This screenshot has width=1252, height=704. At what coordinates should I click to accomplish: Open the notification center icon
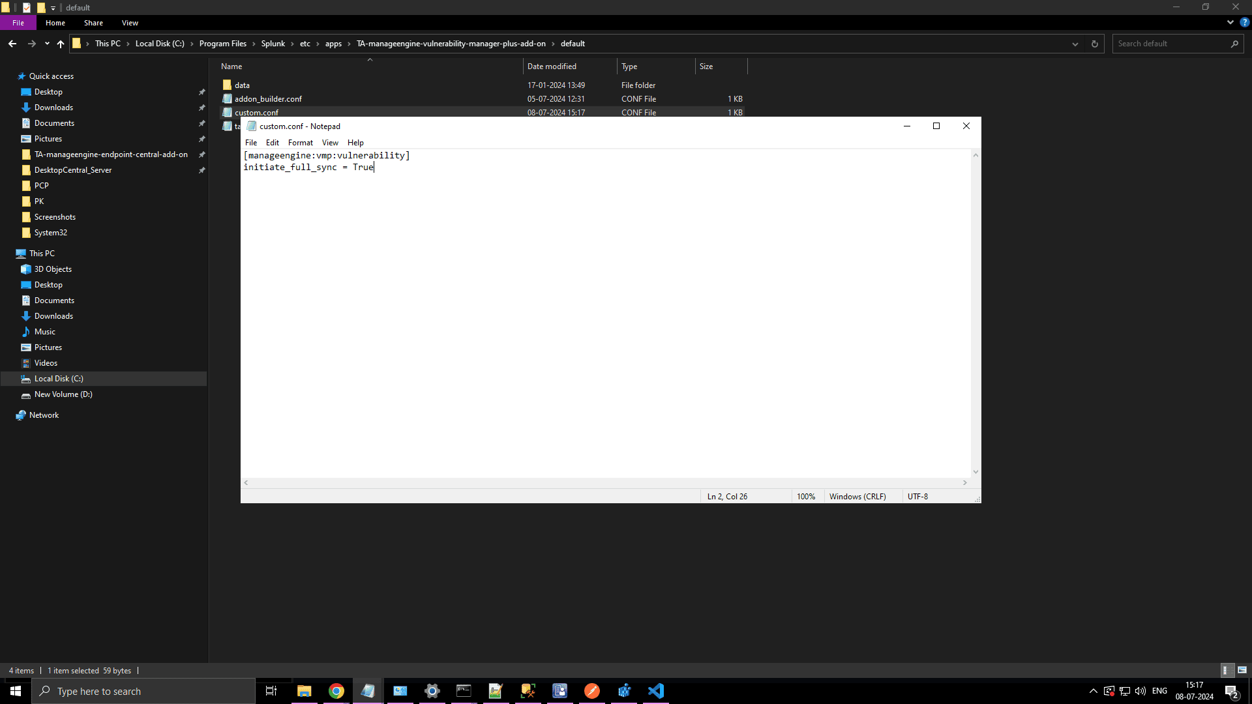click(x=1231, y=692)
